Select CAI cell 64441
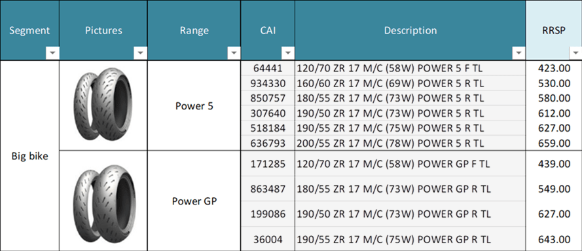This screenshot has height=251, width=582. (268, 68)
